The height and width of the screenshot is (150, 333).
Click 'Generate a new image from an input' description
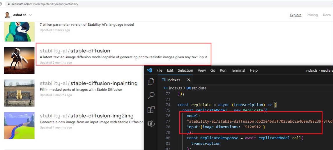tap(91, 122)
